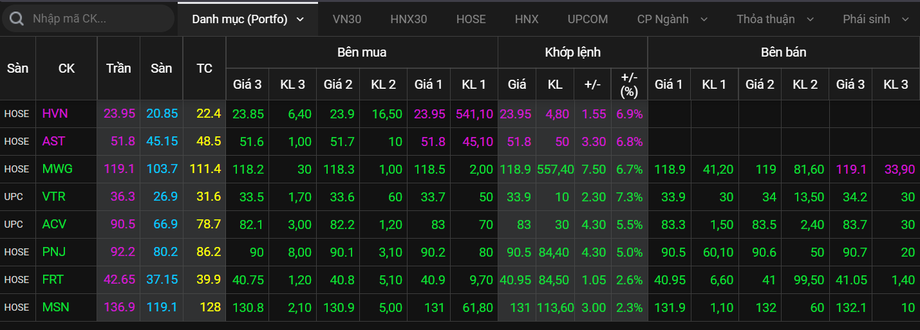Select the MWG stock symbol
The height and width of the screenshot is (330, 920).
pos(57,169)
